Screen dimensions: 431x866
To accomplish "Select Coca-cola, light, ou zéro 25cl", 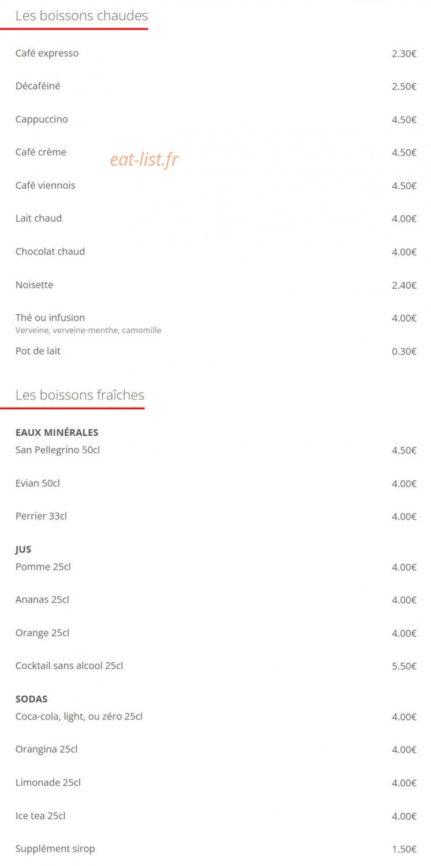I will 79,716.
